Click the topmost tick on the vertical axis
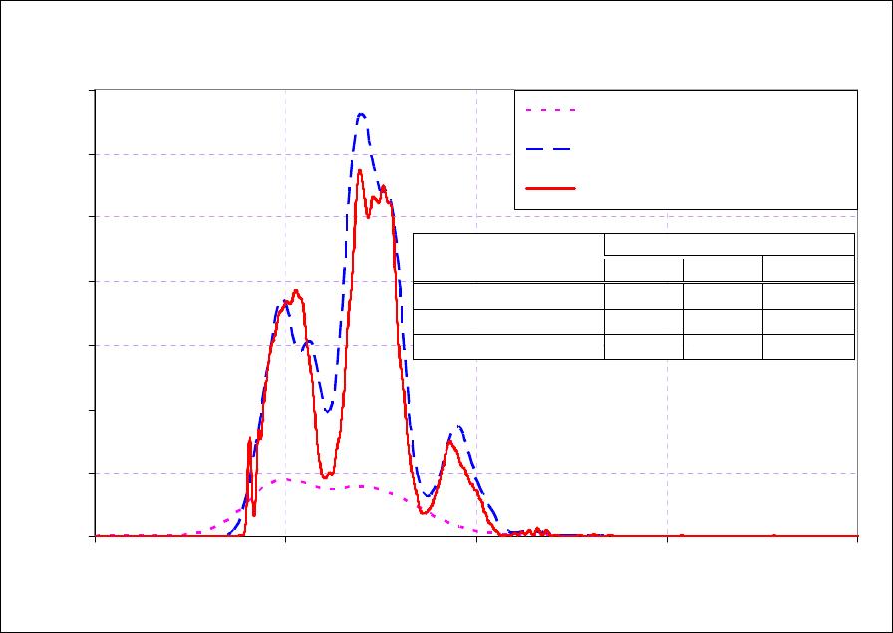The width and height of the screenshot is (893, 633). 94,91
